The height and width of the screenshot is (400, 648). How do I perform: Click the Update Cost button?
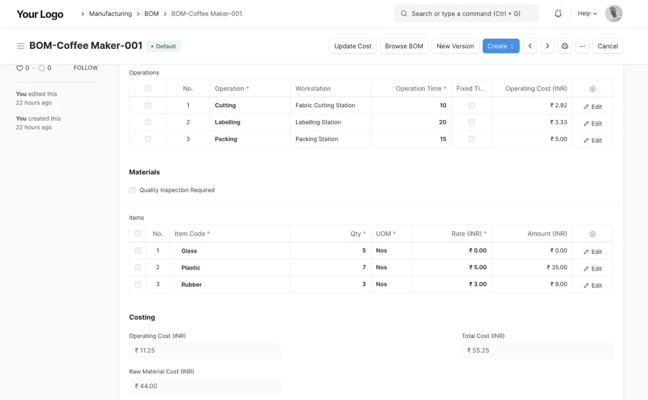(x=353, y=46)
